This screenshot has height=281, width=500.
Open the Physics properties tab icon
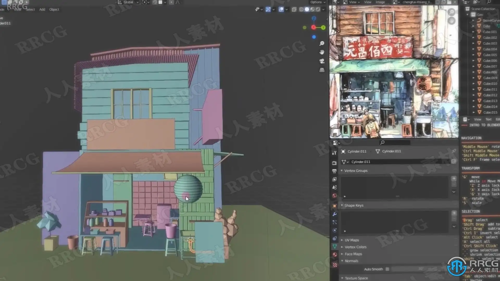click(335, 231)
